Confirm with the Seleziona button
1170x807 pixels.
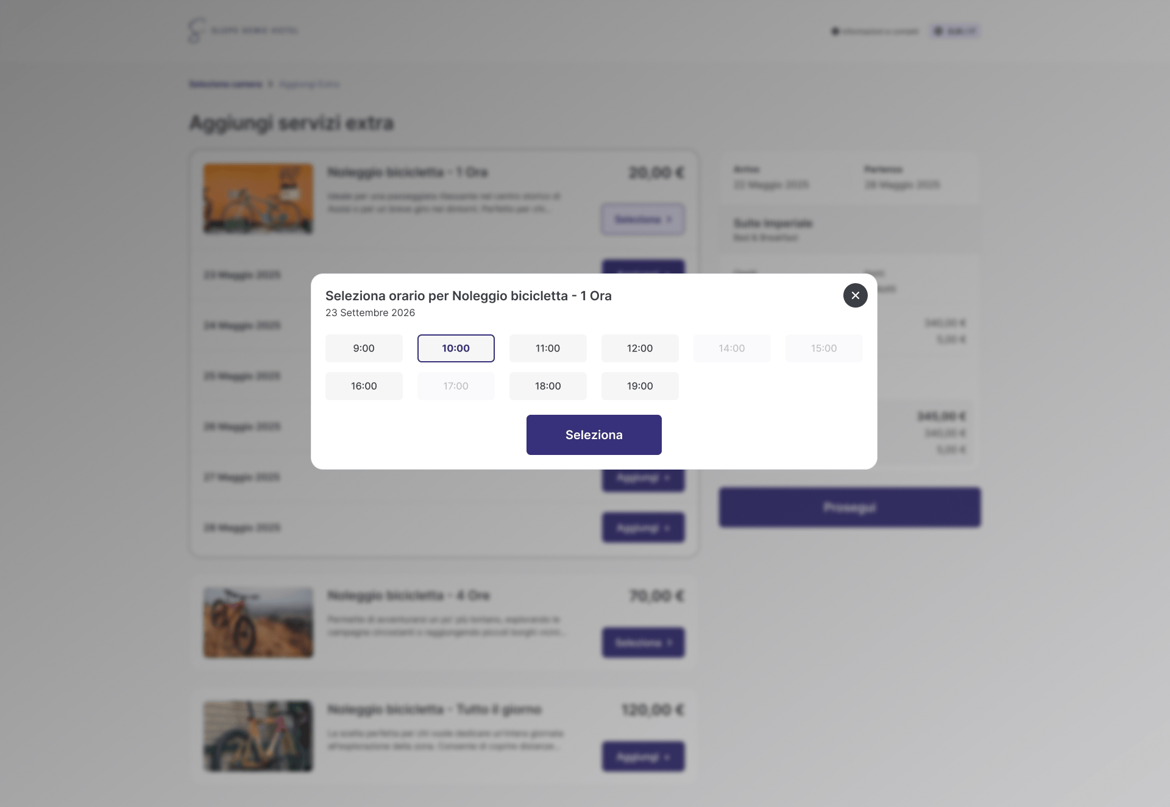(594, 435)
